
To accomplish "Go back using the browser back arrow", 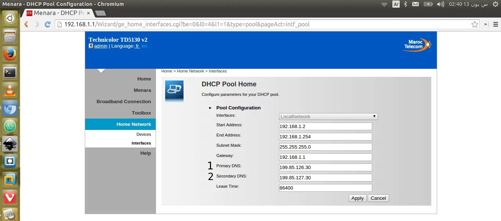I will pos(26,24).
